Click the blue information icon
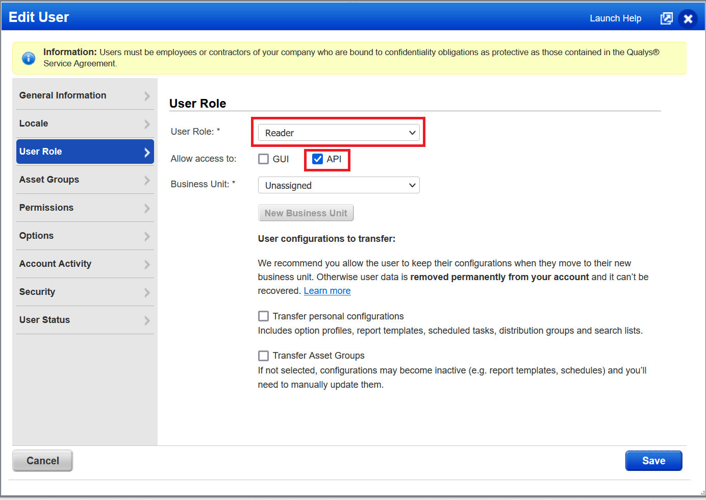Screen dimensions: 706x500 tap(29, 58)
